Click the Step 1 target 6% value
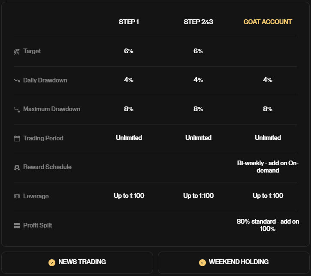This screenshot has width=311, height=276. click(129, 51)
